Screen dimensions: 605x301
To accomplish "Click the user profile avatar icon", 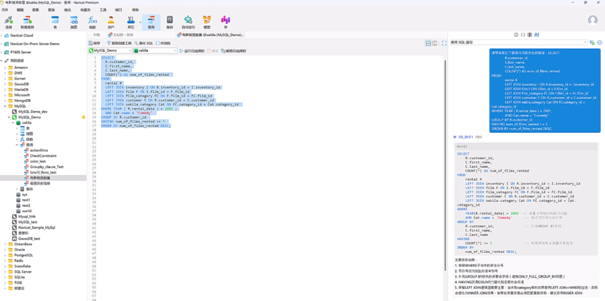I will tap(593, 20).
